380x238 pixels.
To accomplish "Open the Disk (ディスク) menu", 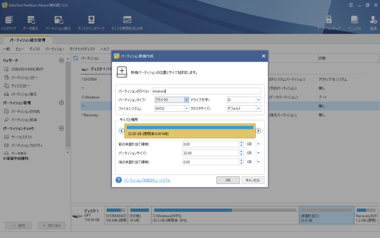I will pyautogui.click(x=35, y=49).
